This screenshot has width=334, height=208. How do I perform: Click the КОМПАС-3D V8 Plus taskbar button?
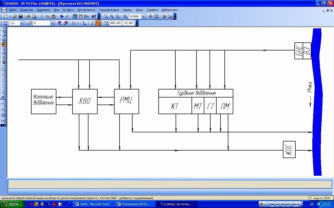click(177, 204)
